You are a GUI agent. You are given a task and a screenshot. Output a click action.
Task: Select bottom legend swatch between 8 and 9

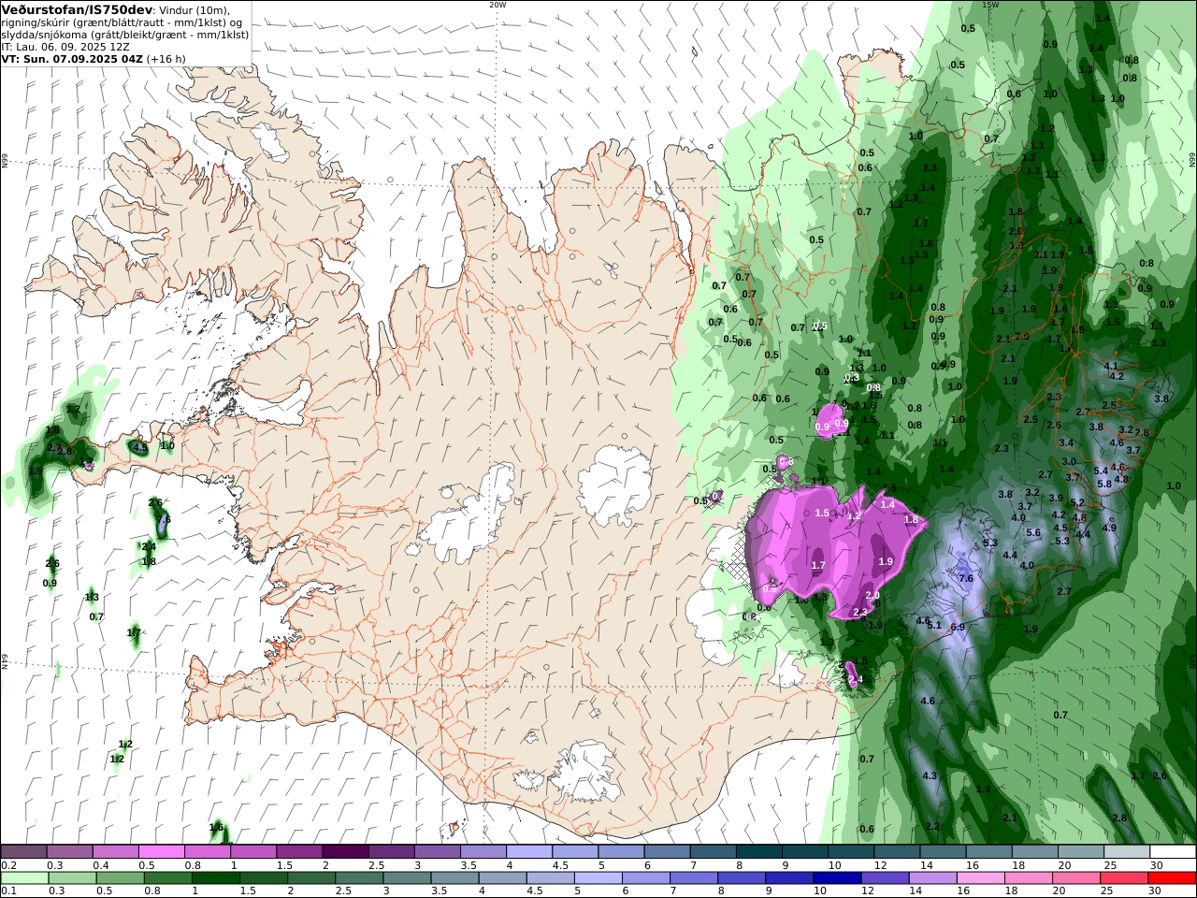pos(742,878)
